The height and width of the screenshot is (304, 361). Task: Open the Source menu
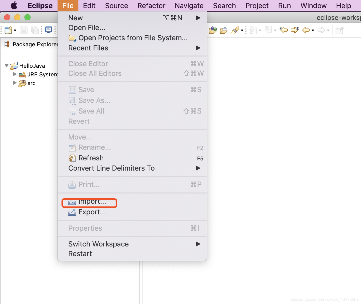coord(117,6)
